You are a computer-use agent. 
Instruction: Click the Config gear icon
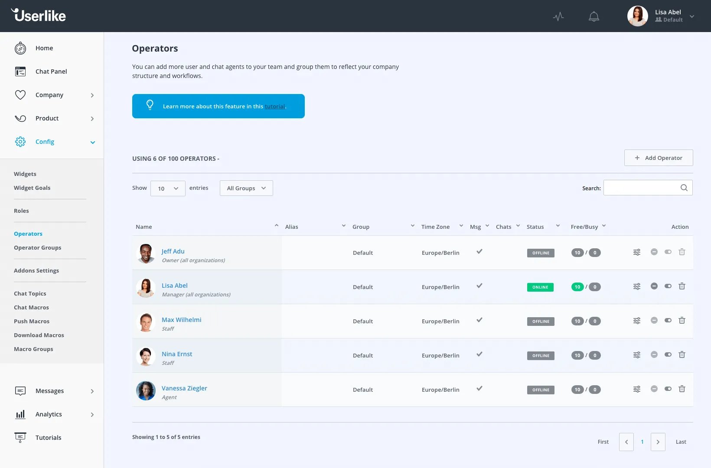[20, 142]
